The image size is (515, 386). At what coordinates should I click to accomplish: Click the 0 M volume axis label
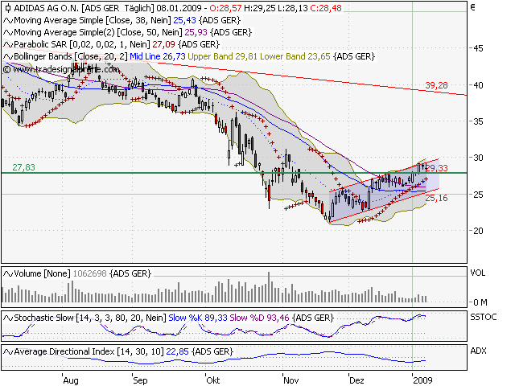pyautogui.click(x=480, y=302)
